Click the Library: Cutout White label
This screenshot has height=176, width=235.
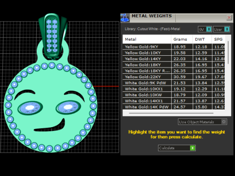point(152,29)
